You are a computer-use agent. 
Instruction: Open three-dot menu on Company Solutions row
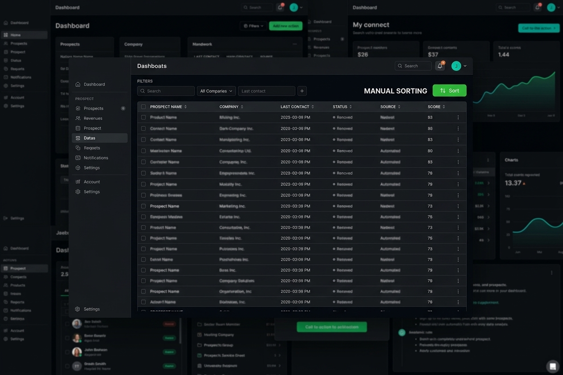[458, 281]
